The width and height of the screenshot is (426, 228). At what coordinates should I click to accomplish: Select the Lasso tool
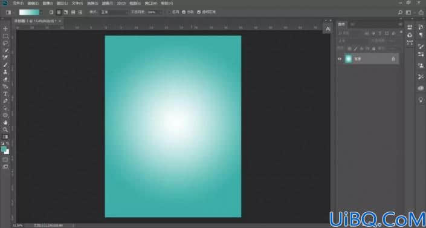pos(5,43)
